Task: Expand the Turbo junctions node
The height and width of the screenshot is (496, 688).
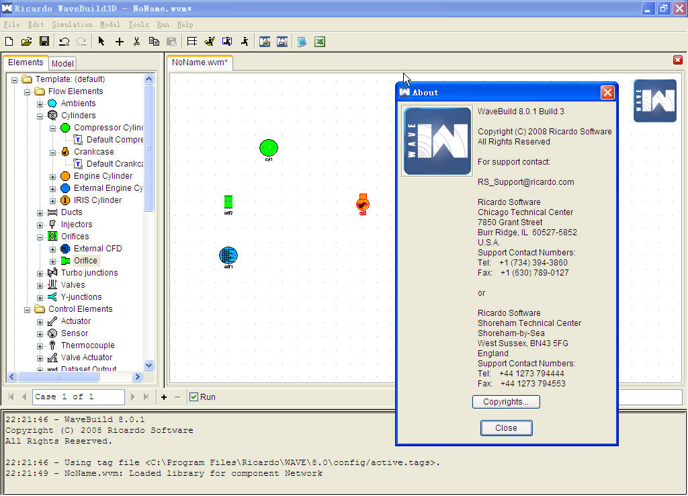Action: pyautogui.click(x=40, y=274)
